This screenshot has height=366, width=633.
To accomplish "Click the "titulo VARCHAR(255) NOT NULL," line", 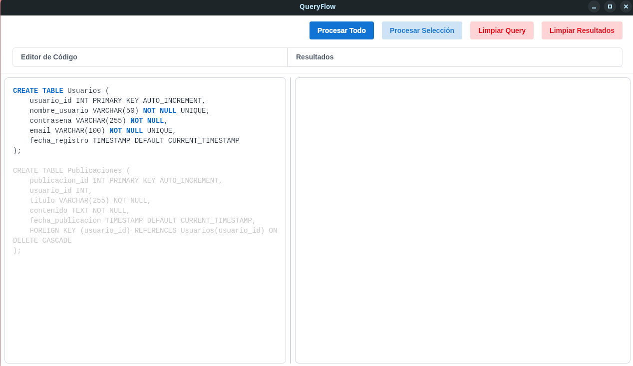I will (x=90, y=201).
